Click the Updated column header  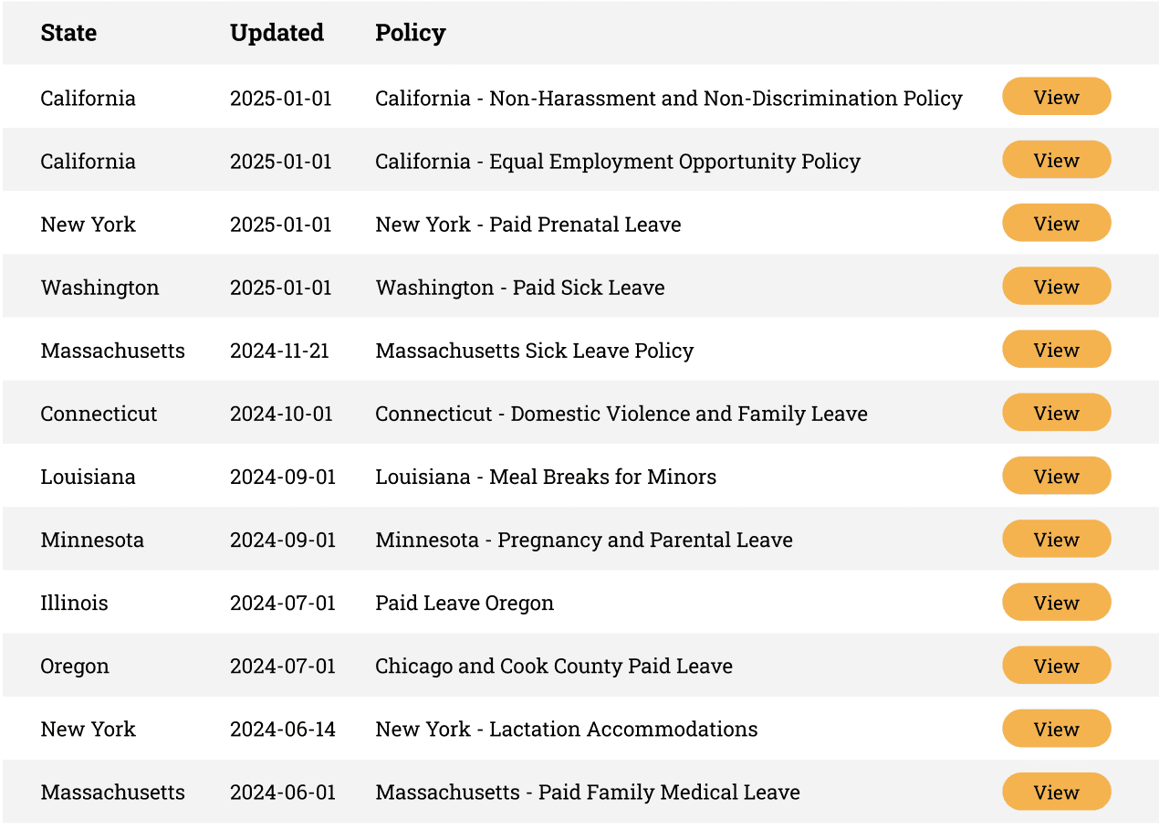pyautogui.click(x=277, y=33)
